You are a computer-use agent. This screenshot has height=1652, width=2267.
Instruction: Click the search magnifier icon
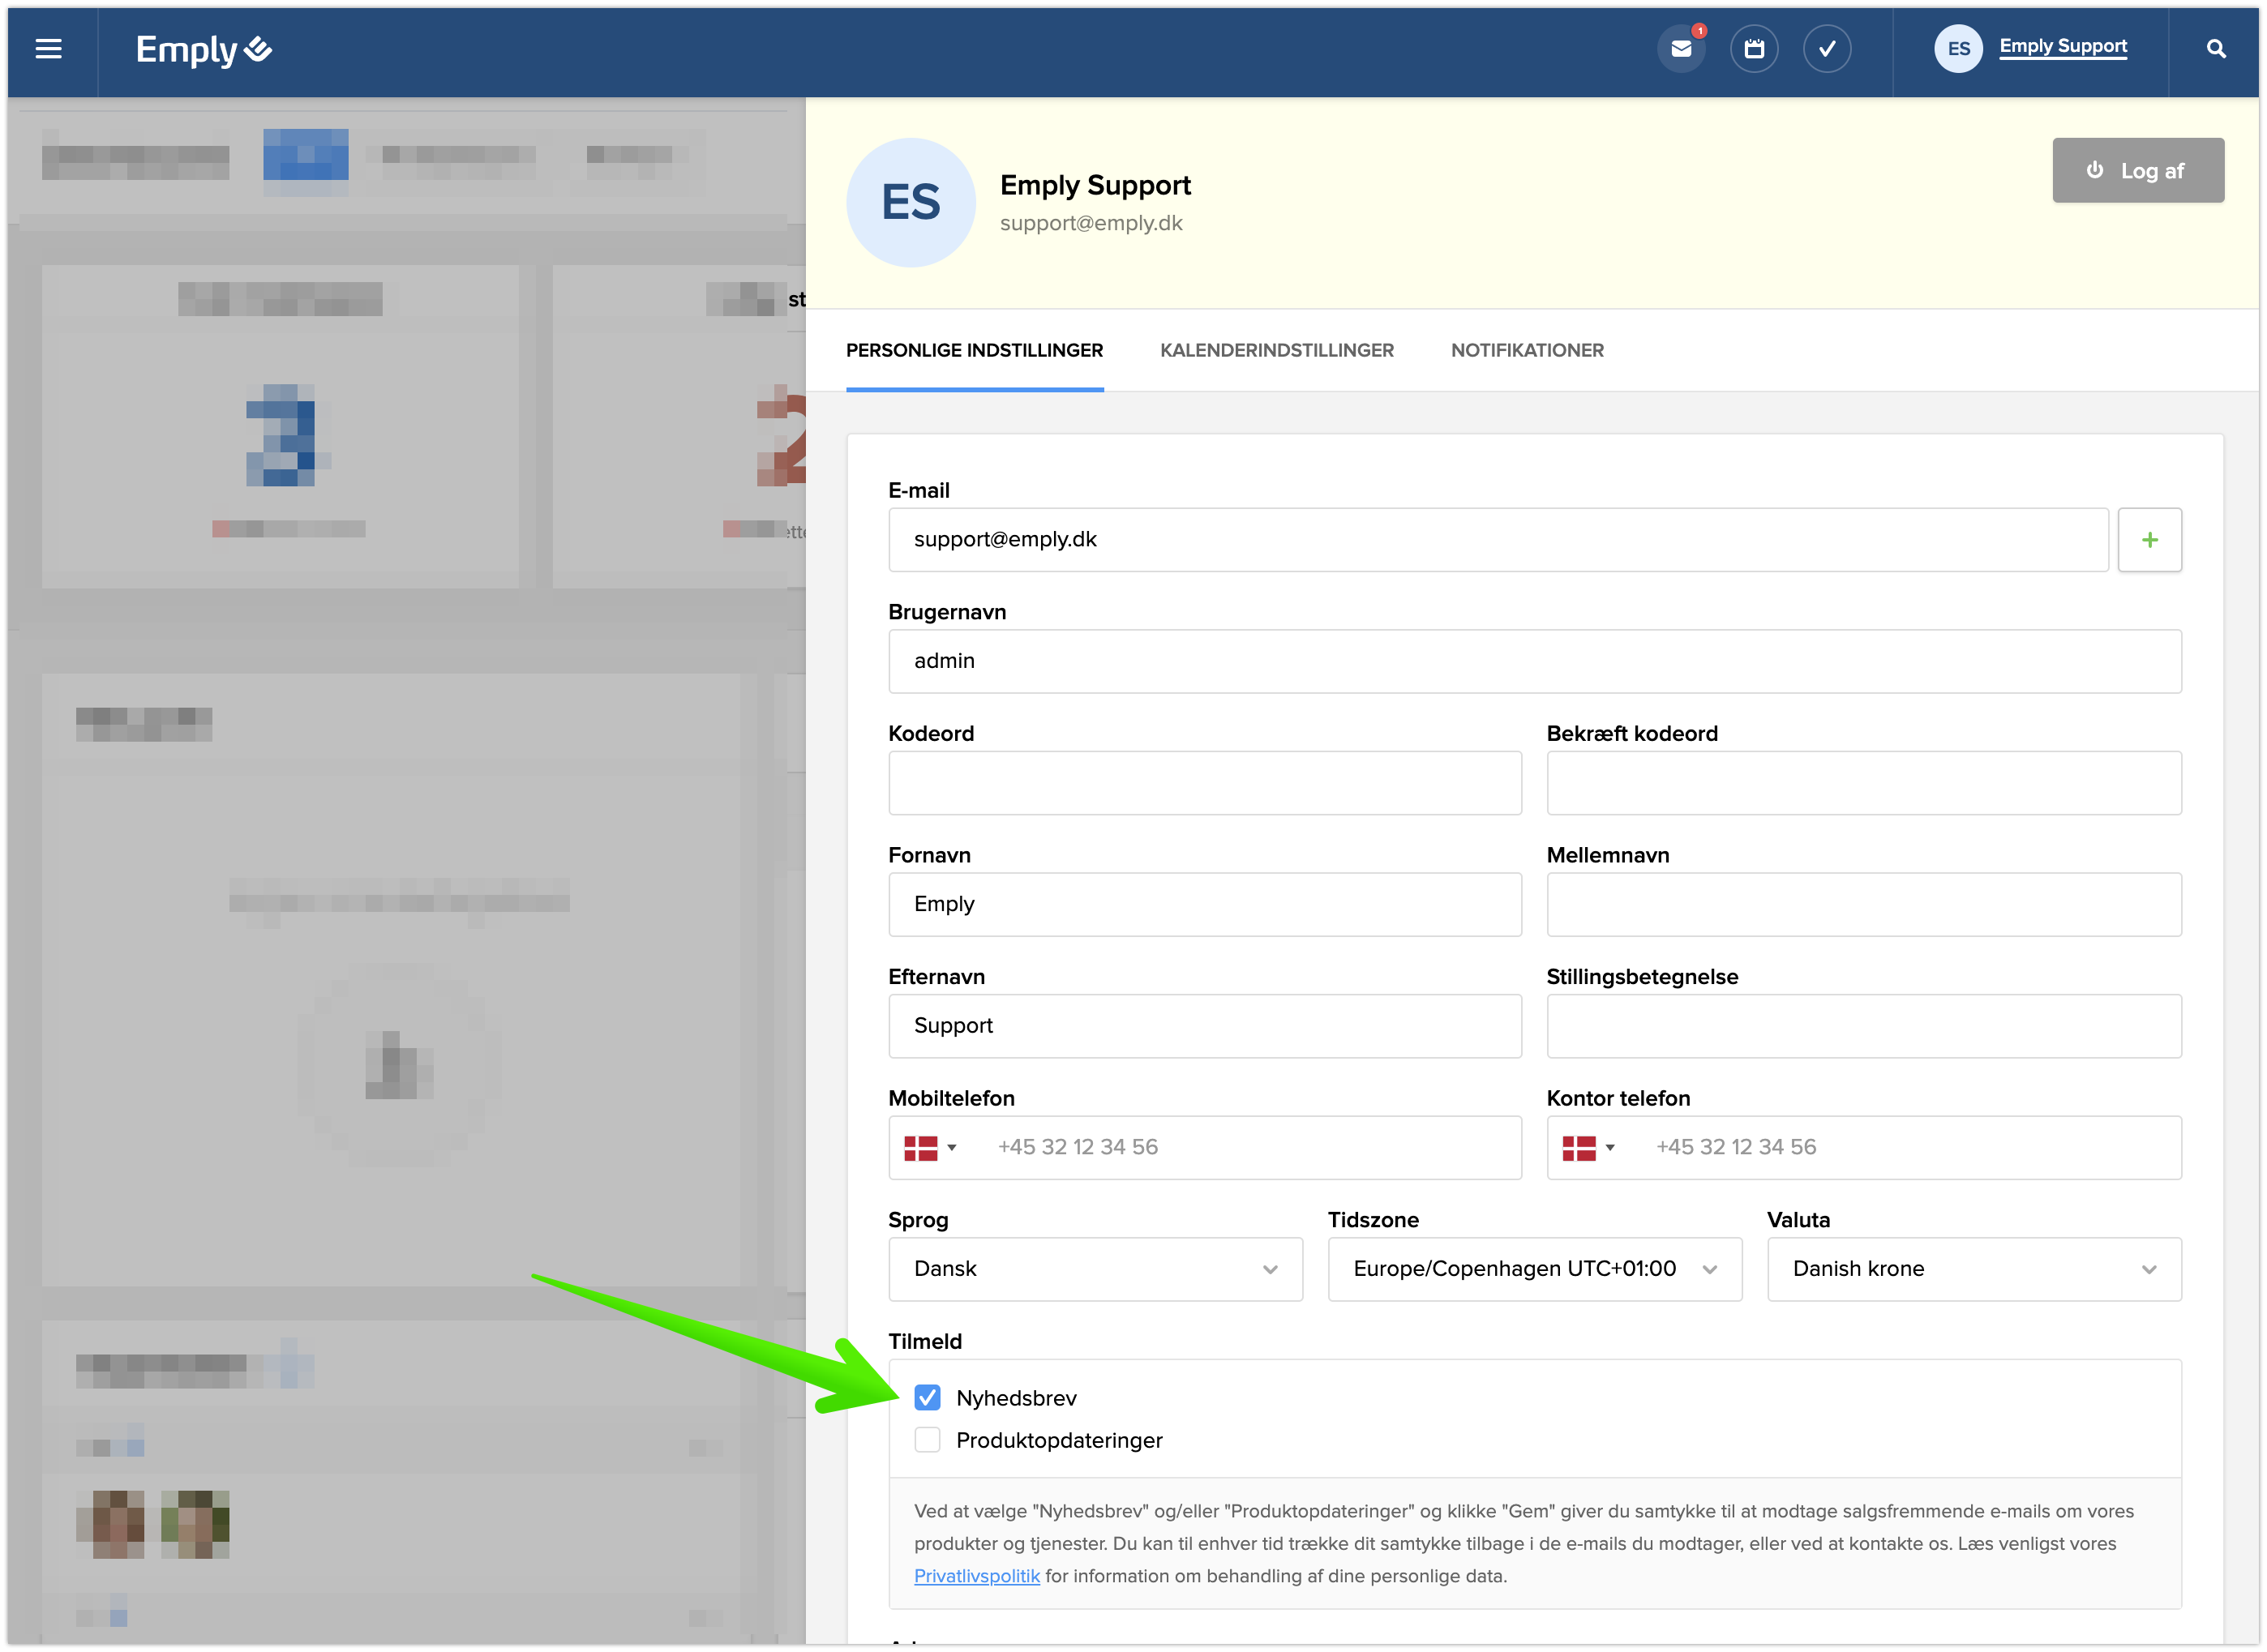(2216, 49)
